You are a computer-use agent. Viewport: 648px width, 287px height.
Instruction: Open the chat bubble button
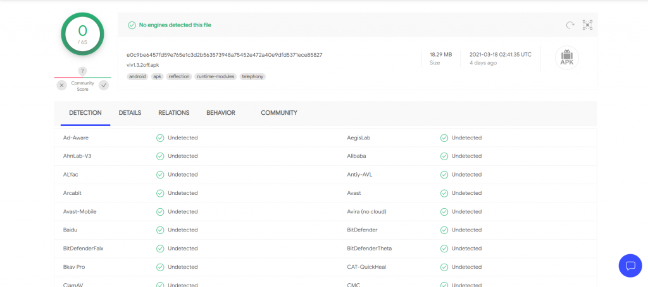pyautogui.click(x=630, y=266)
